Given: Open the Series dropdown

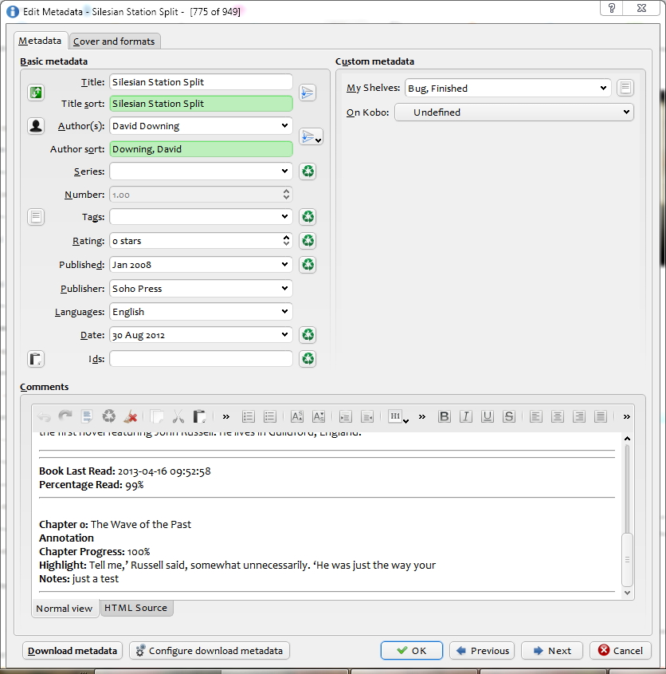Looking at the screenshot, I should click(x=284, y=171).
